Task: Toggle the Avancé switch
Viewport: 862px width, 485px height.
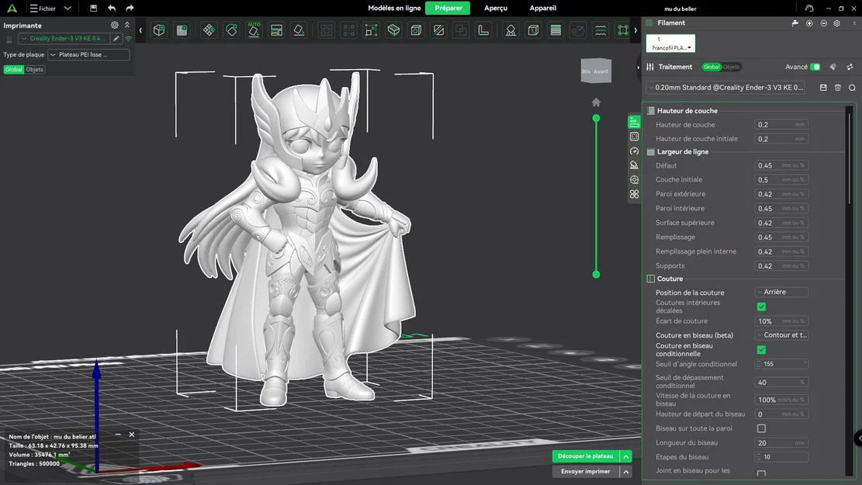Action: [815, 67]
